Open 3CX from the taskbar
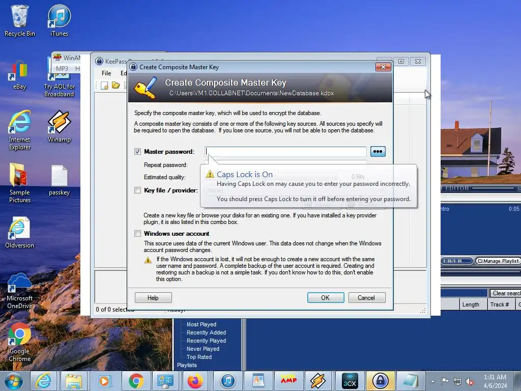521x391 pixels. point(350,381)
